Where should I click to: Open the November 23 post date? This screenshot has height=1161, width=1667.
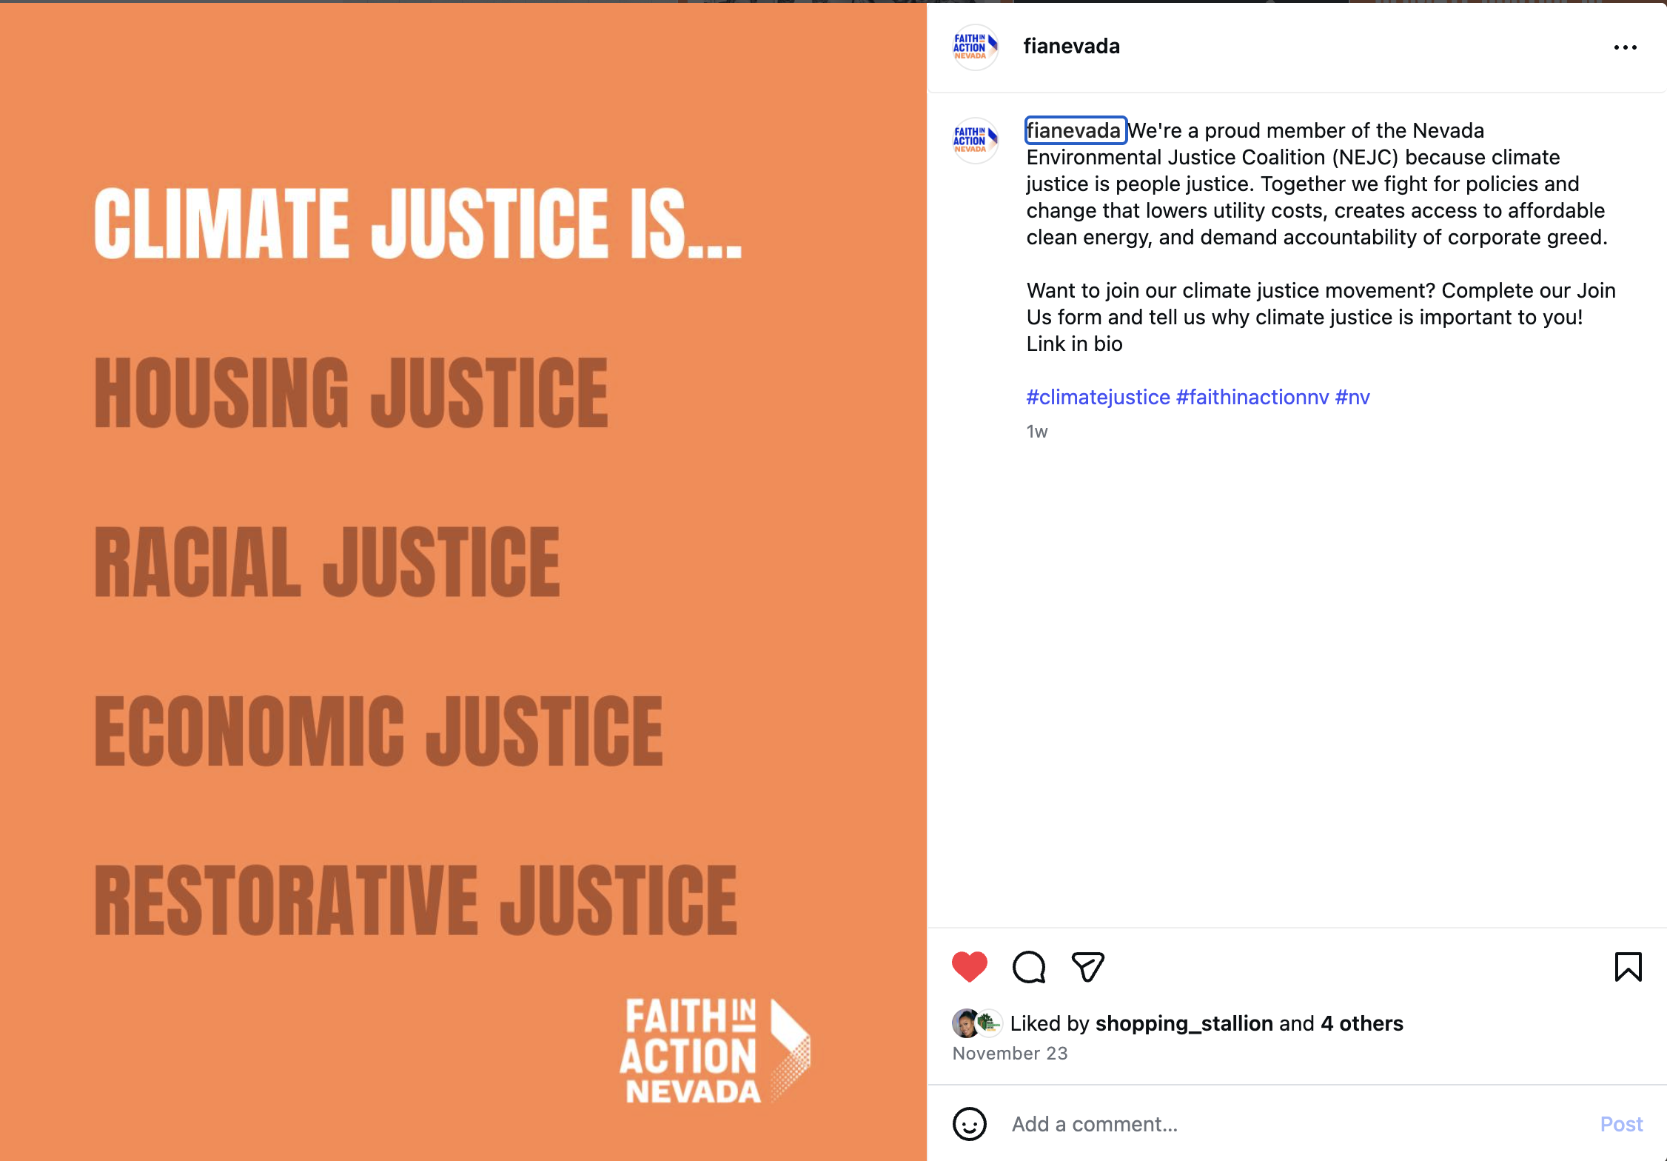1010,1054
